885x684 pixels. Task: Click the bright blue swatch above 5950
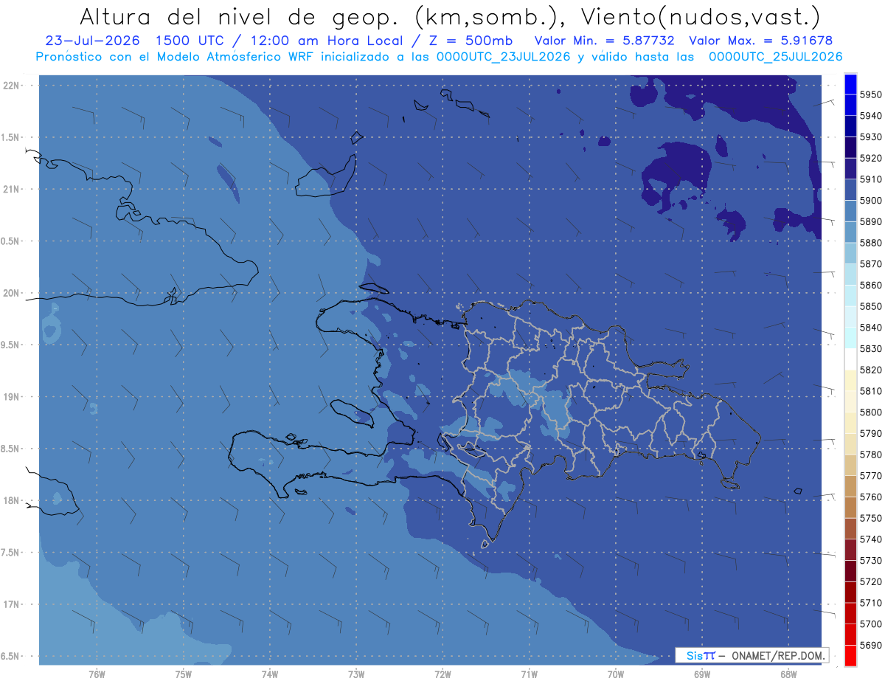850,84
